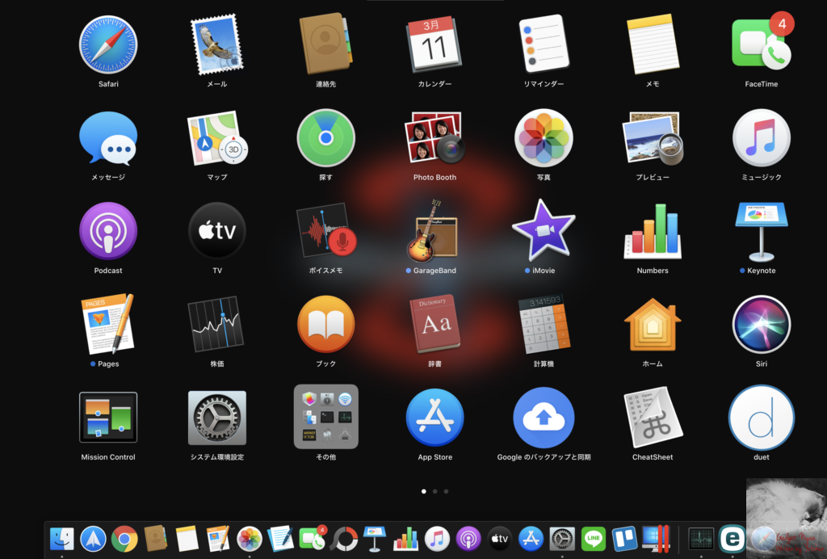Open the Contacts book in the Dock
This screenshot has height=559, width=827.
coord(155,539)
